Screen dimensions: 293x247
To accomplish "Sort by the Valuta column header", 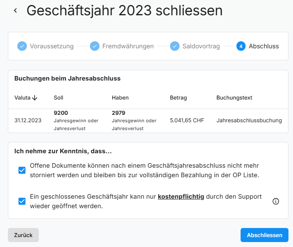I will coord(22,98).
